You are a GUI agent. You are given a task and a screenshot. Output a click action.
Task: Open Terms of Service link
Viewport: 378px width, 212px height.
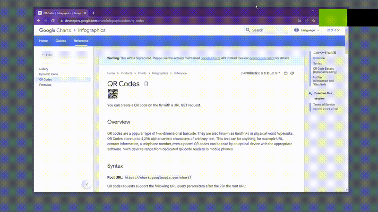pos(324,105)
